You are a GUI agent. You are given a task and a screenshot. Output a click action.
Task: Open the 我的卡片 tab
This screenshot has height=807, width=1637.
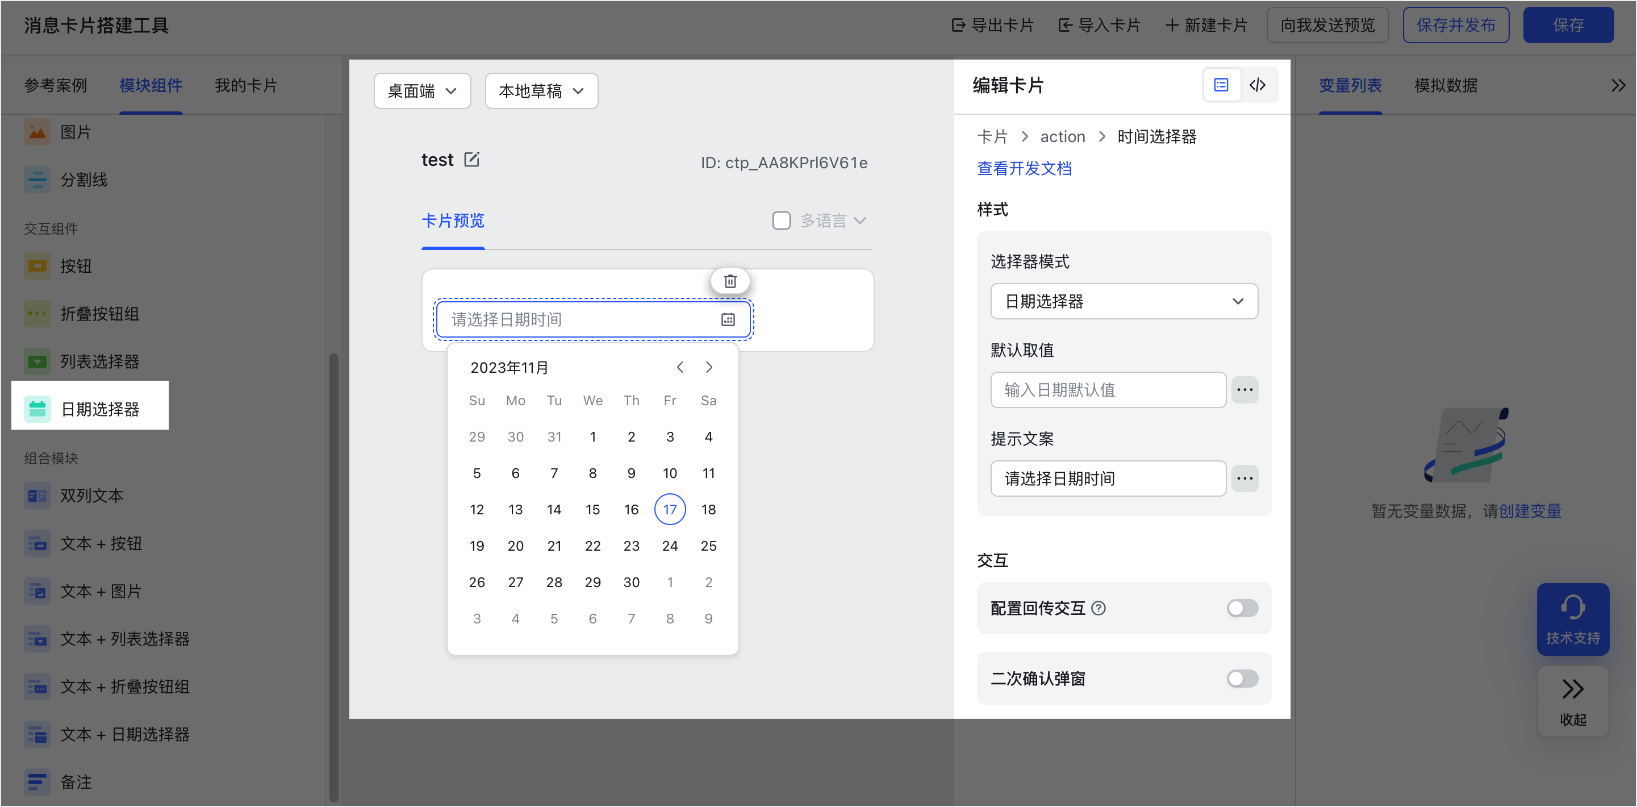246,85
